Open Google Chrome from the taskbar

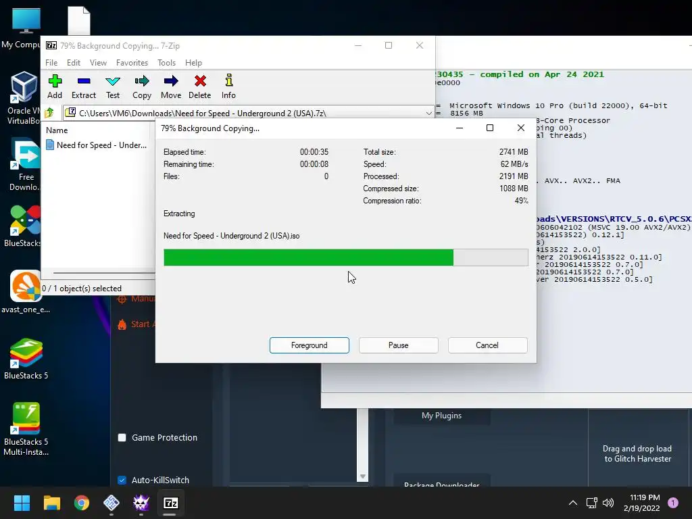click(x=82, y=503)
